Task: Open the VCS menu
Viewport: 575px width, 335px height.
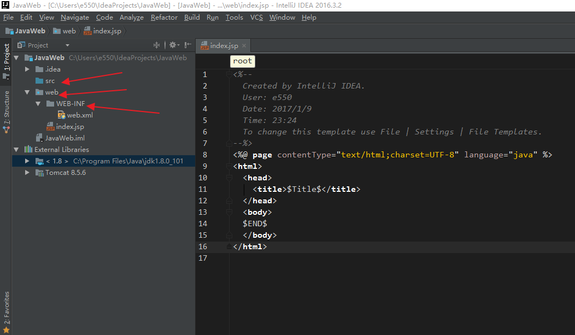Action: click(256, 17)
